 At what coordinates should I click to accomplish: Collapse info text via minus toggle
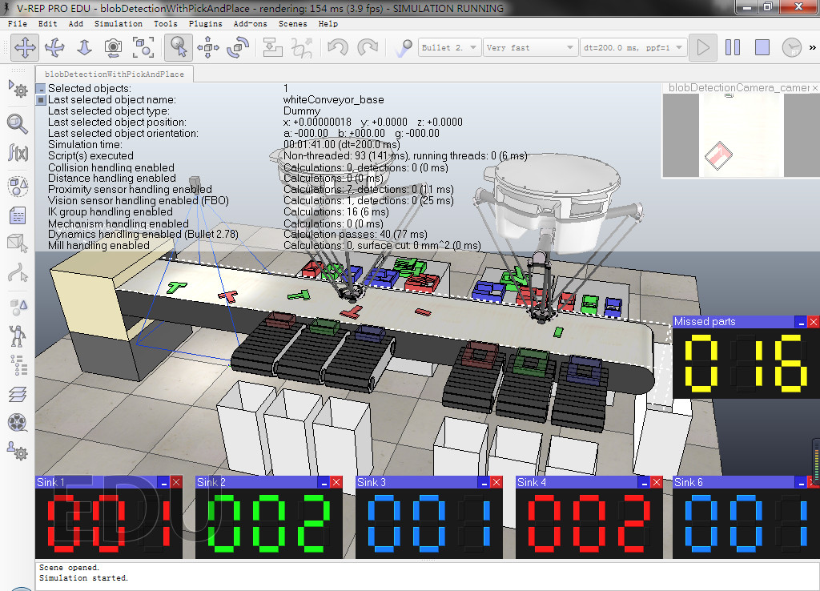[x=41, y=89]
